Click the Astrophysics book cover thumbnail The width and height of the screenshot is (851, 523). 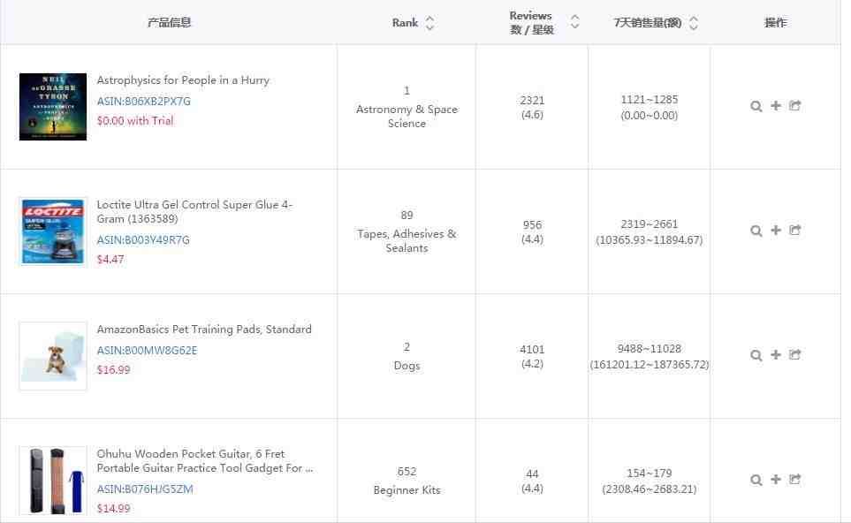point(53,107)
